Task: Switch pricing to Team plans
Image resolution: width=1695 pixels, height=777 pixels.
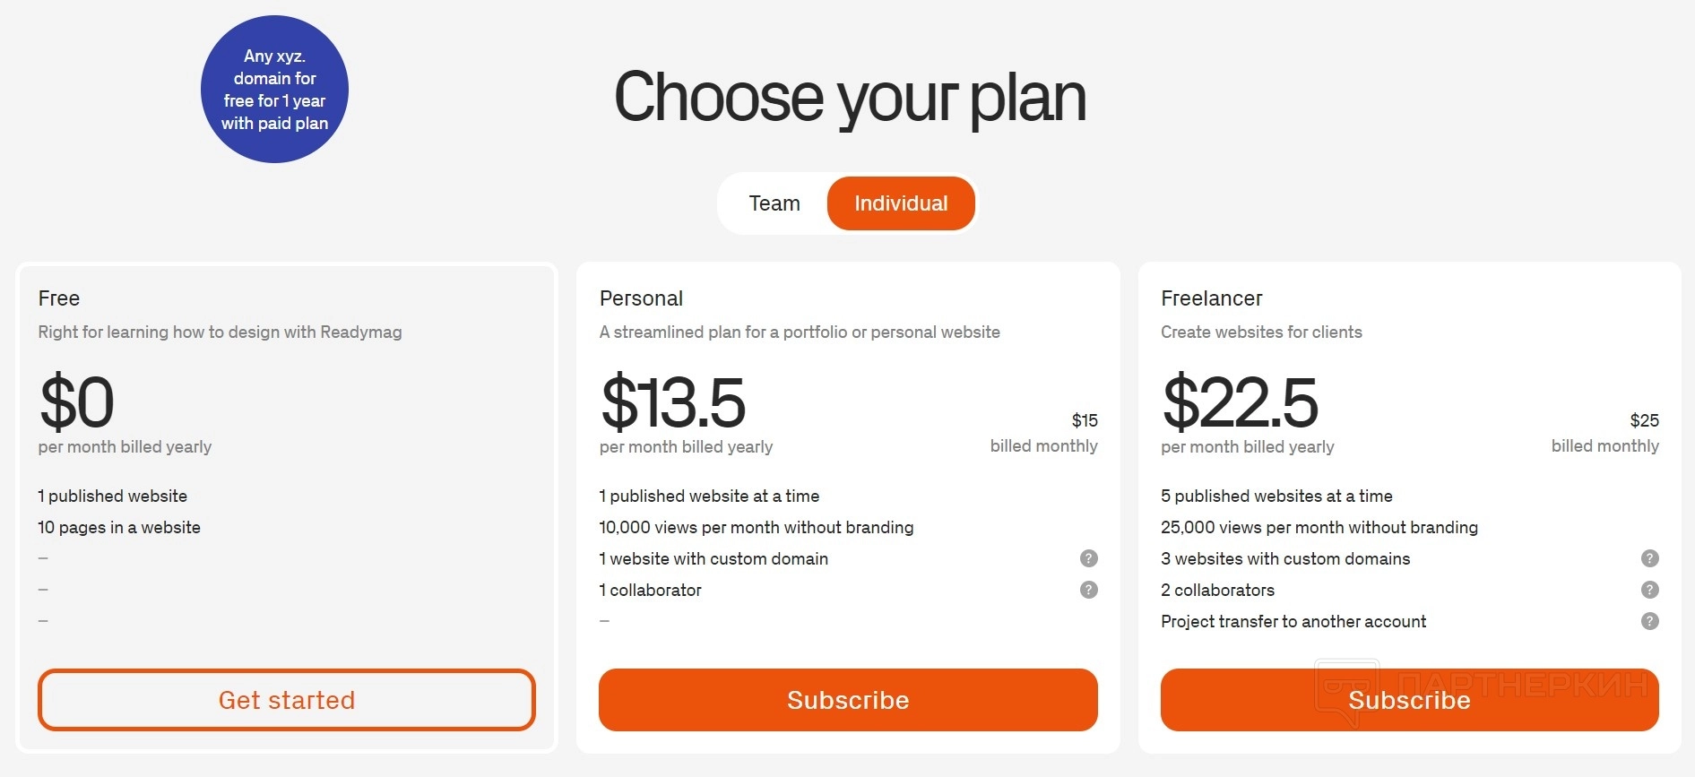Action: click(x=774, y=203)
